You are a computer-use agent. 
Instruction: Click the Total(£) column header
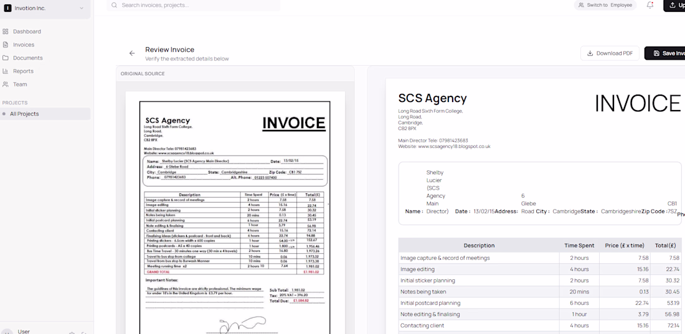pos(665,246)
